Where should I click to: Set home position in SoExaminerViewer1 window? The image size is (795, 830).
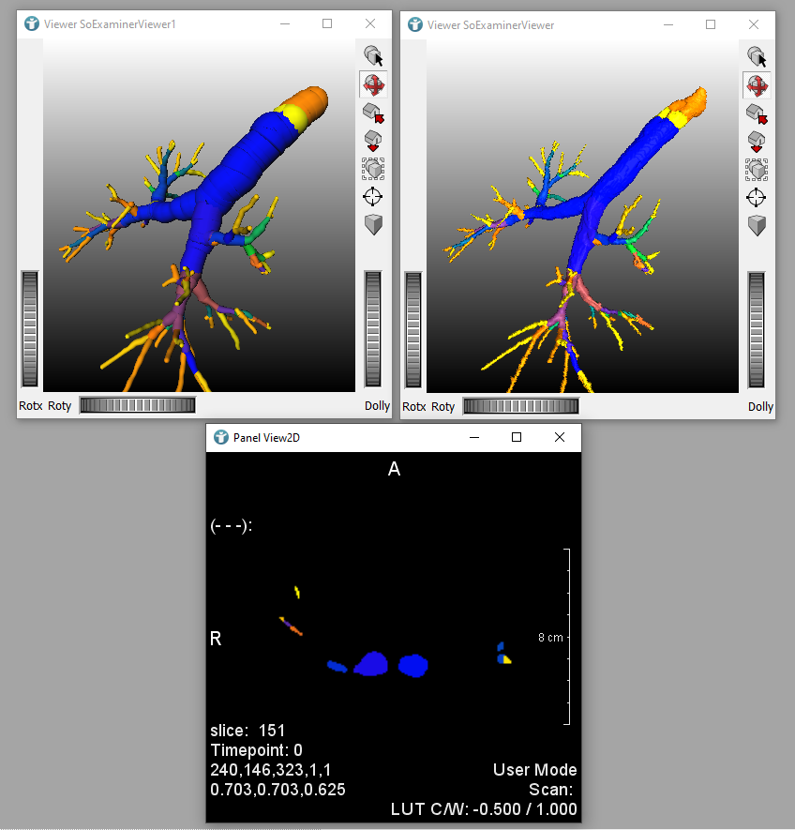coord(373,142)
